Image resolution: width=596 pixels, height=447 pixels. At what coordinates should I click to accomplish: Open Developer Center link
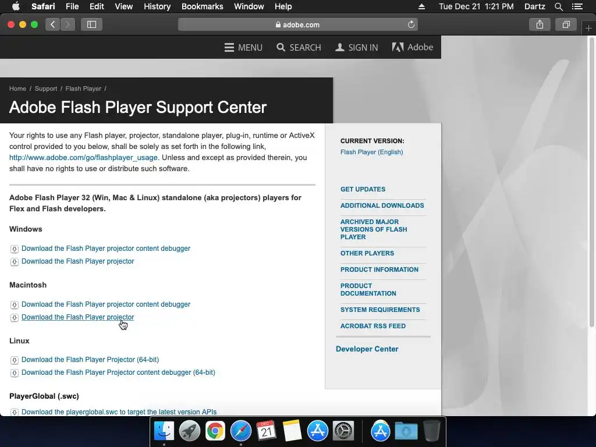(x=367, y=349)
